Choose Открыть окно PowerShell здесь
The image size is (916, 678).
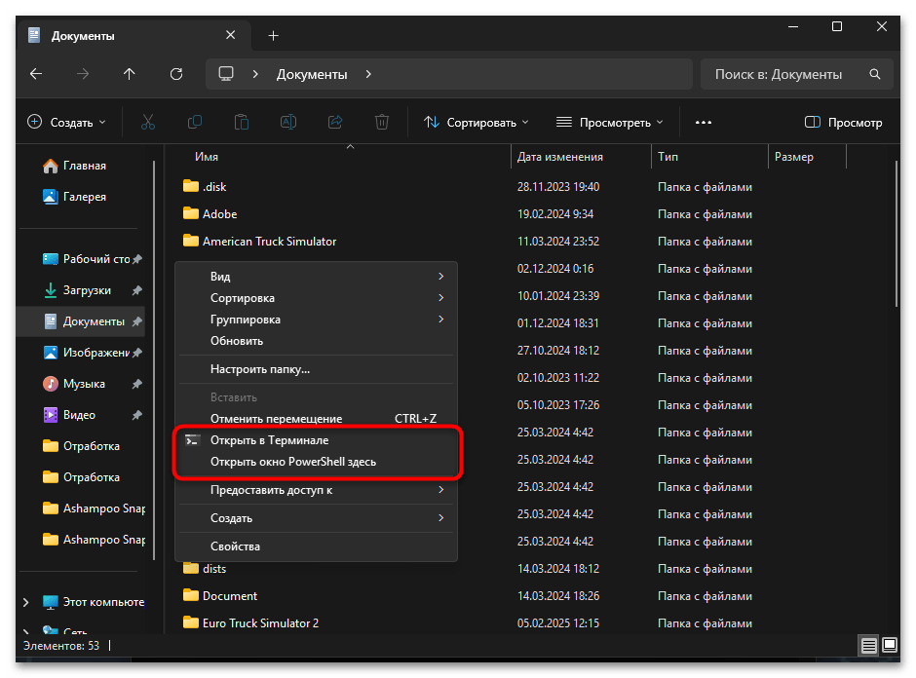tap(316, 462)
